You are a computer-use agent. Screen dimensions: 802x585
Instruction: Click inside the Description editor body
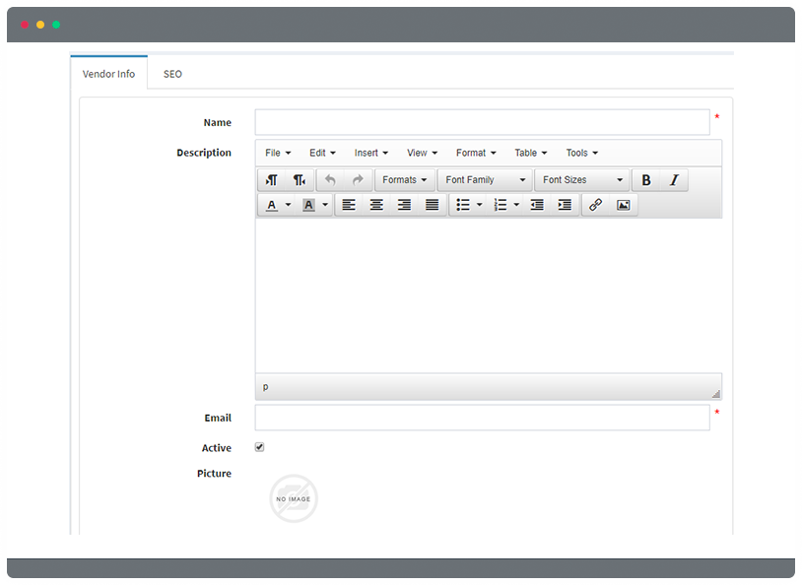pyautogui.click(x=489, y=295)
